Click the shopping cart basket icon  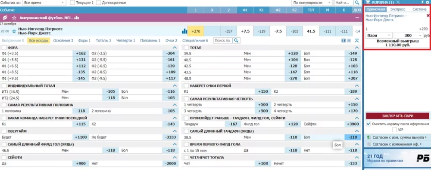tap(368, 2)
